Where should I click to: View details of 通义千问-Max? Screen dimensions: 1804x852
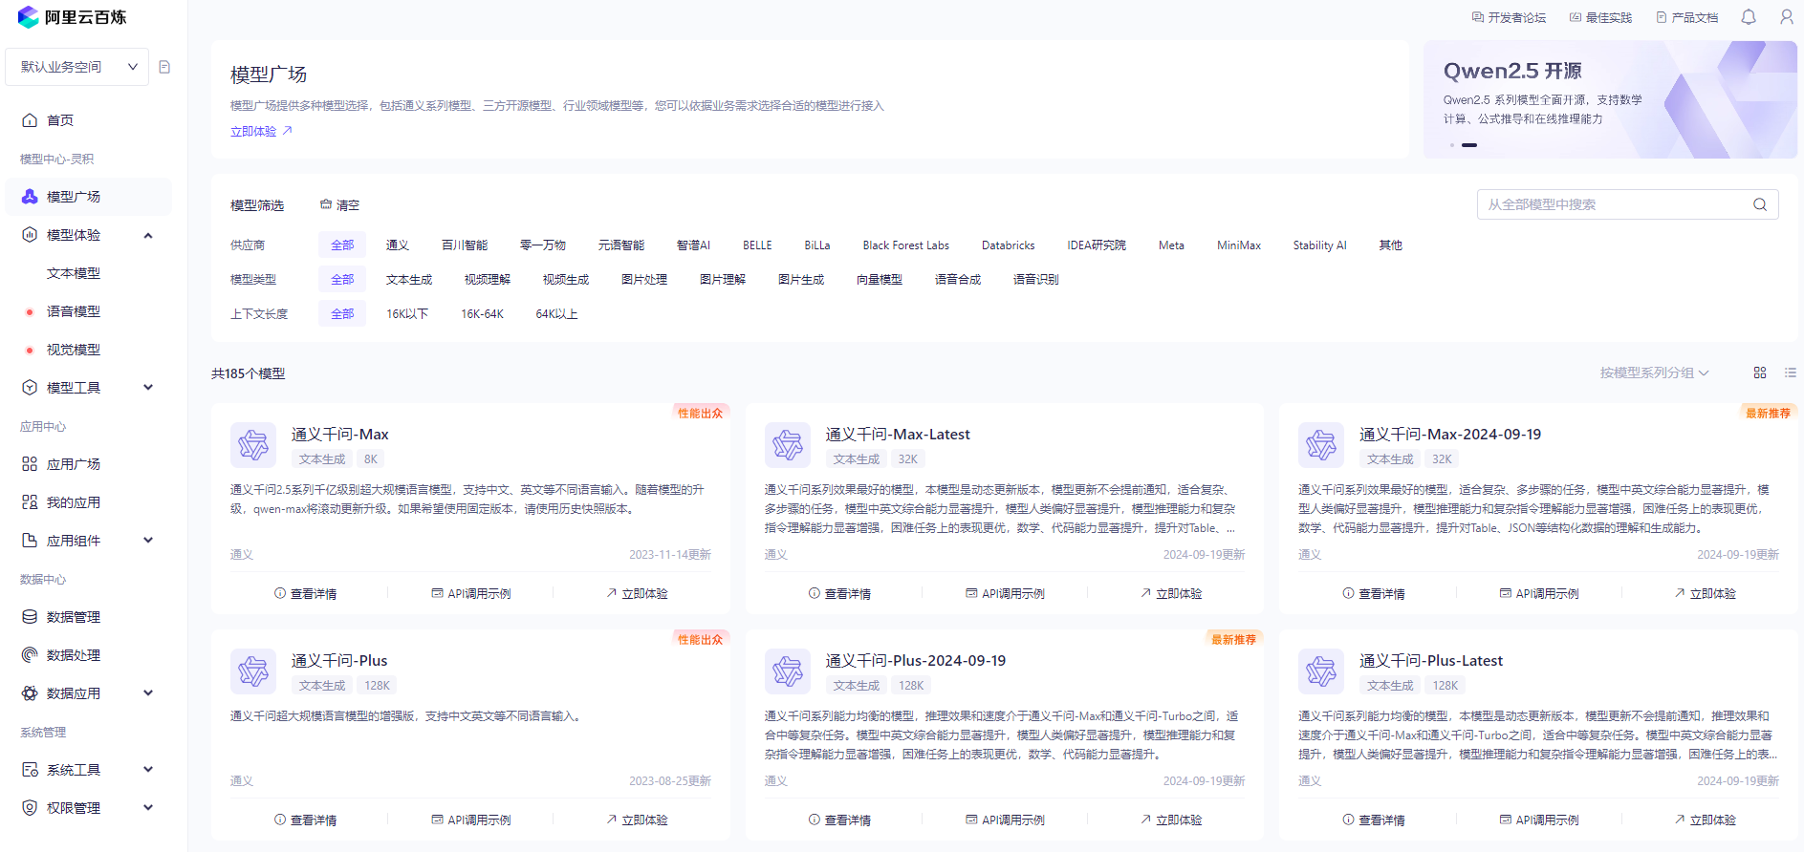(305, 594)
